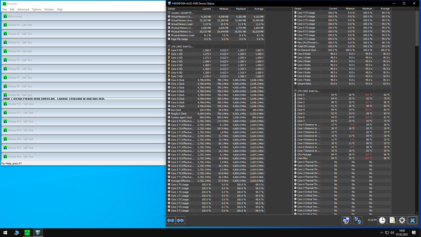
Task: Select the Worker #3 - Self-Test window
Action: (84, 42)
